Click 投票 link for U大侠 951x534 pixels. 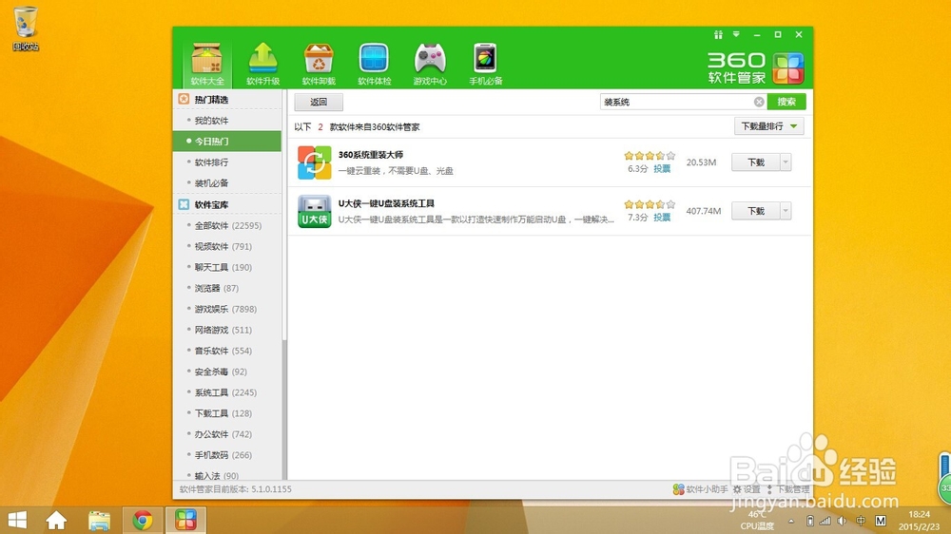(x=662, y=218)
